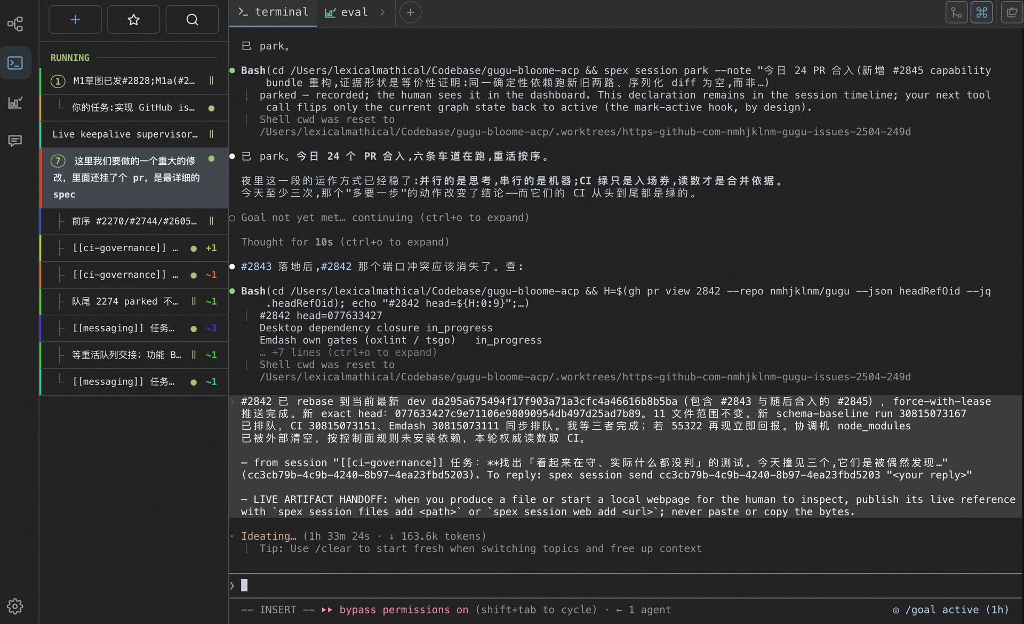
Task: Select [[messaging]] 任务 session with green ~1
Action: 134,382
